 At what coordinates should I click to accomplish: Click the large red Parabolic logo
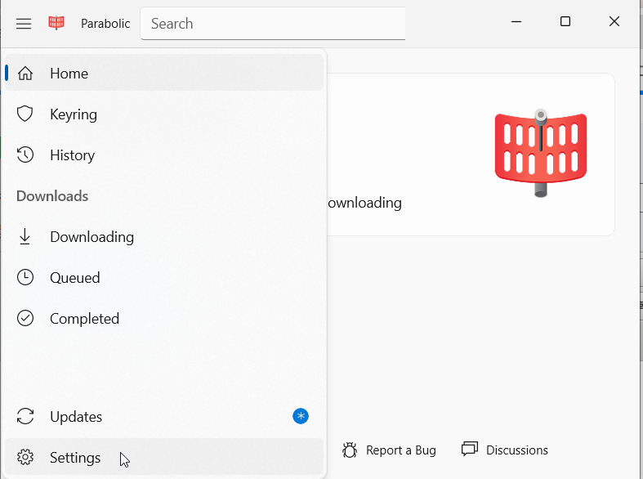tap(541, 151)
